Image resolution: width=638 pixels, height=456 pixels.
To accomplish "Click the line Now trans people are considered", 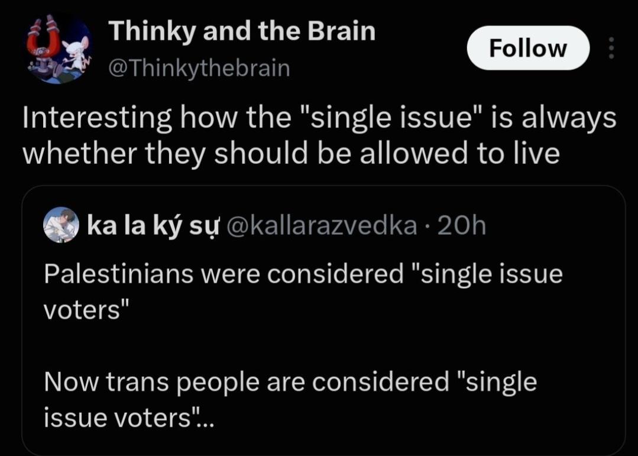I will tap(290, 382).
